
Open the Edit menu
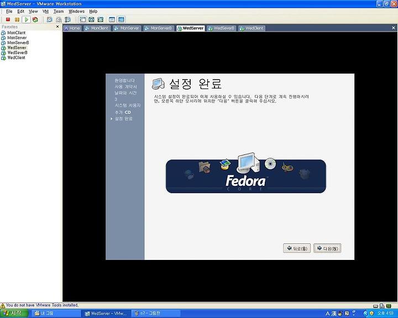point(20,11)
